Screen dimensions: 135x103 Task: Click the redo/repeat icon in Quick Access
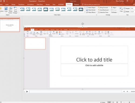tap(1, 1)
